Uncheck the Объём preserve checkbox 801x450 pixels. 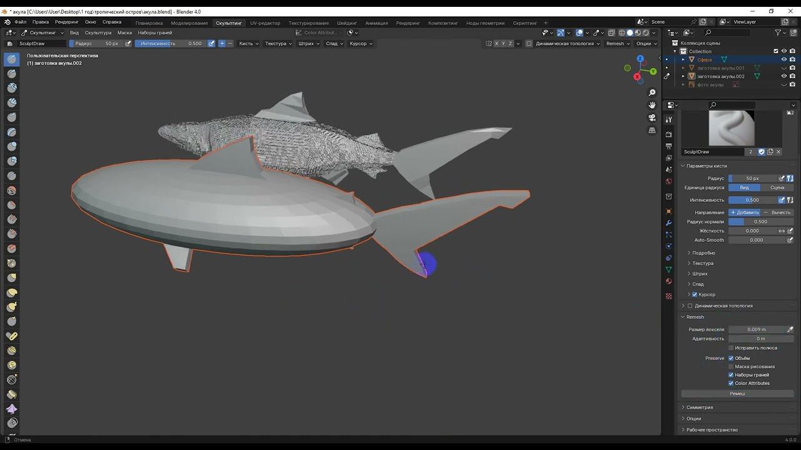731,358
